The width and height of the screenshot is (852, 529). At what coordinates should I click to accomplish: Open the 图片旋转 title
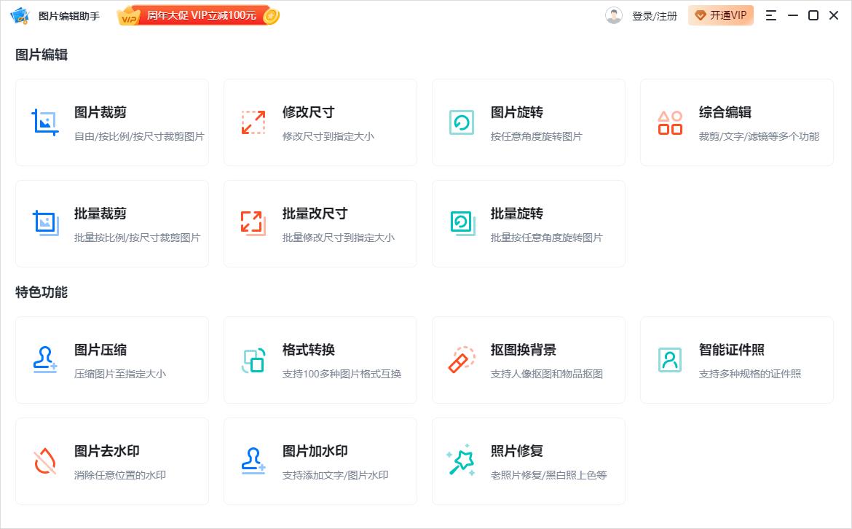(x=516, y=112)
